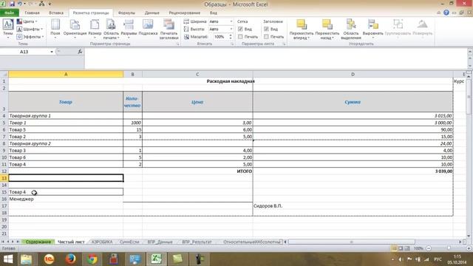This screenshot has width=473, height=266.
Task: Switch to Normal view in status bar
Action: point(394,248)
